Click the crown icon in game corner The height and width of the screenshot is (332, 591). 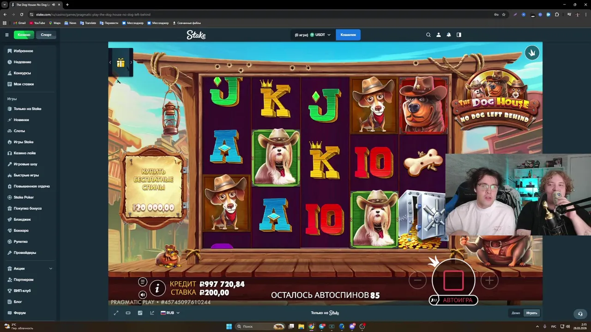pos(532,53)
